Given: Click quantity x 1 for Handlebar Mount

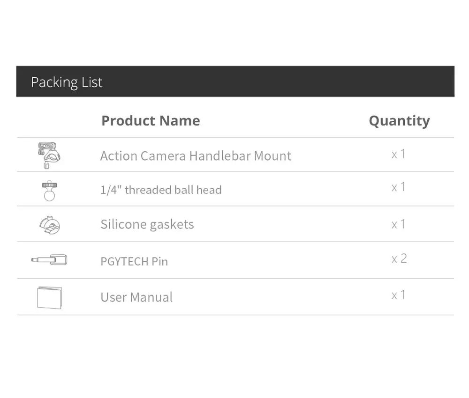Looking at the screenshot, I should (398, 154).
